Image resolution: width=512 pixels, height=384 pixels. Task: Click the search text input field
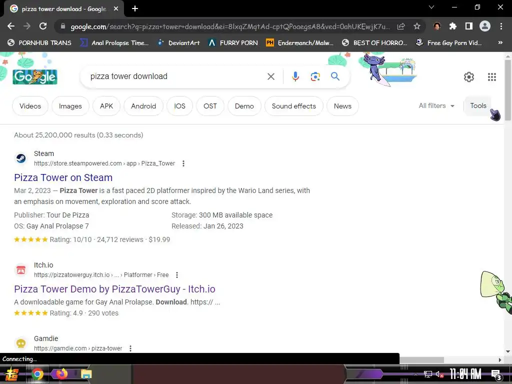tap(176, 76)
